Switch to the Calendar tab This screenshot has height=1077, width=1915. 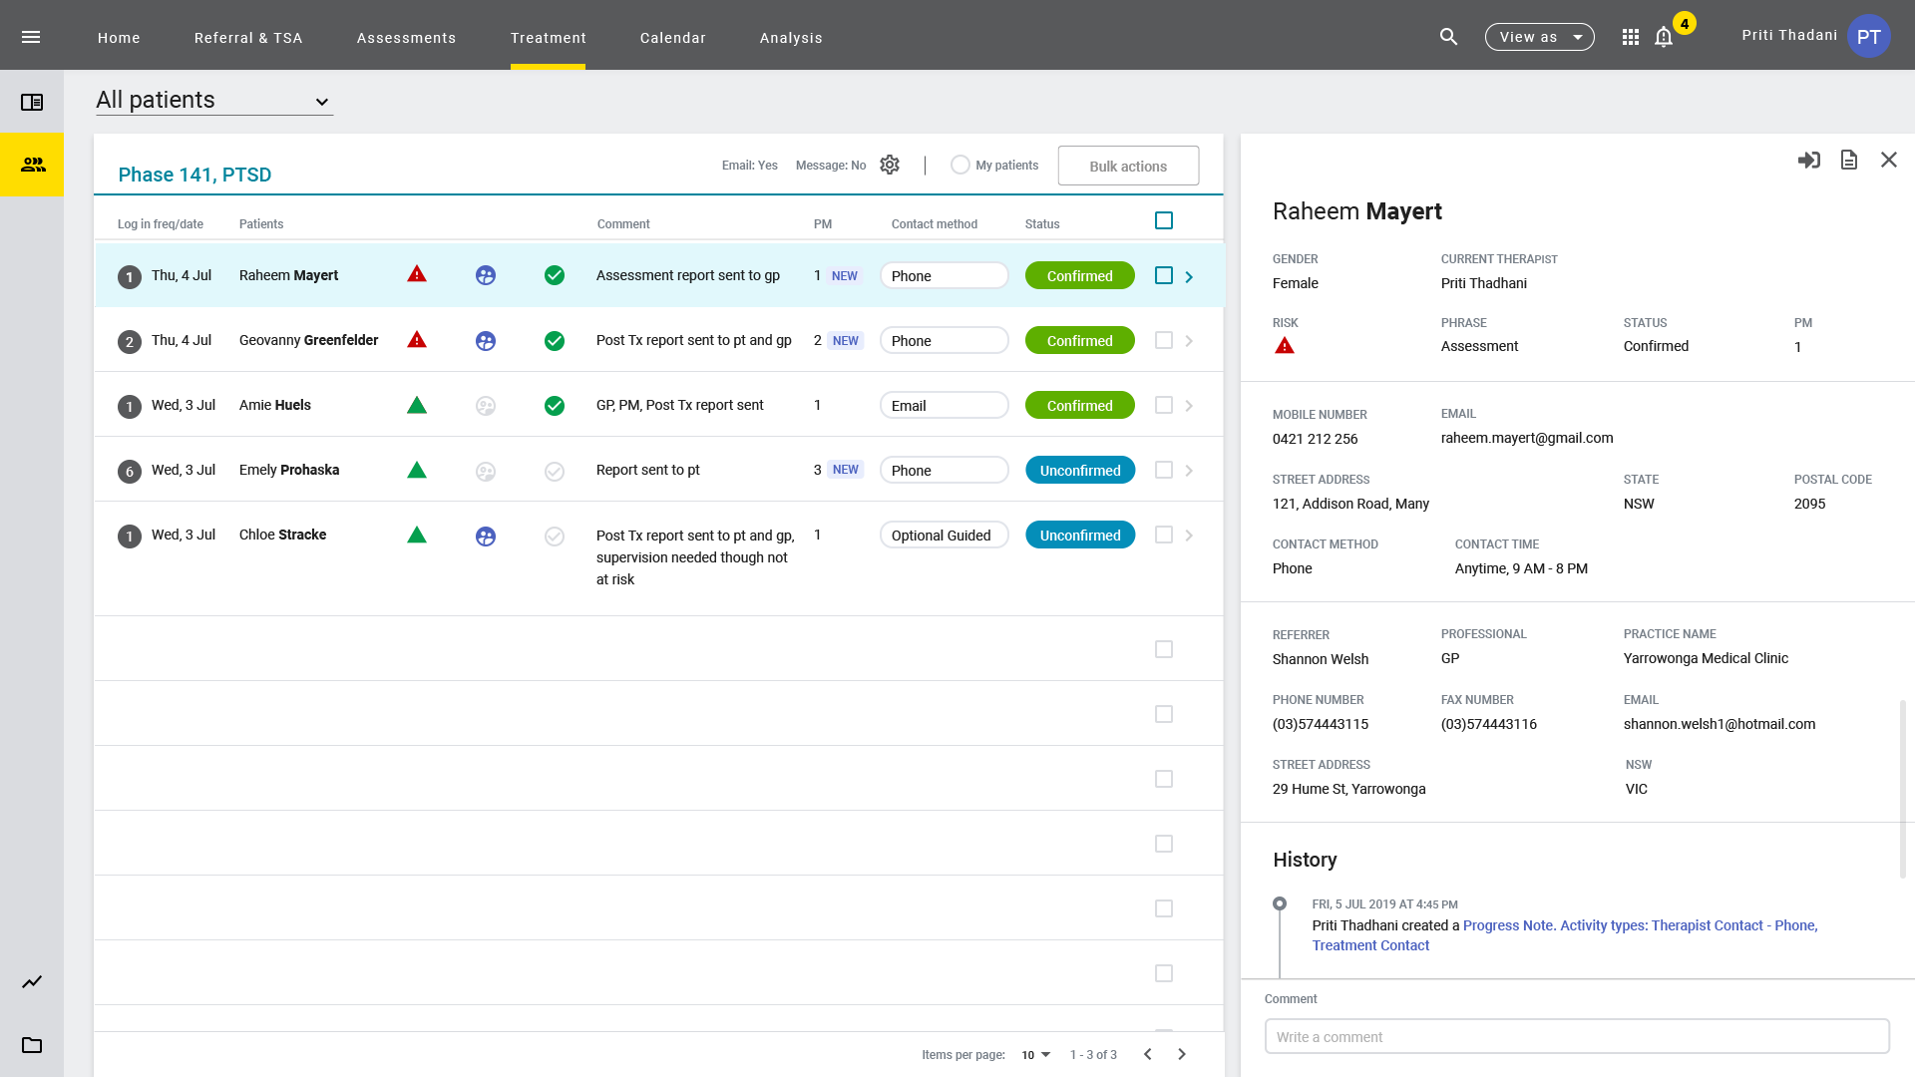point(672,38)
